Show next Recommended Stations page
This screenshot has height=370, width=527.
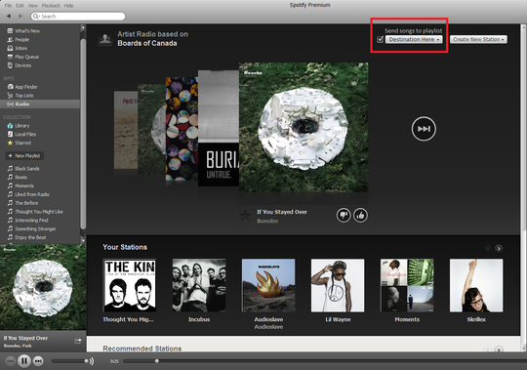tap(499, 349)
